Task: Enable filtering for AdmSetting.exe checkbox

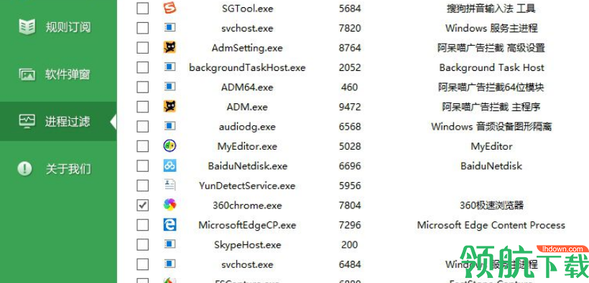Action: coord(142,47)
